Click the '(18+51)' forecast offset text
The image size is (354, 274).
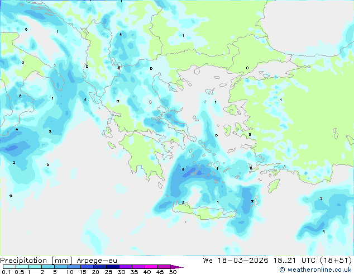click(x=336, y=260)
